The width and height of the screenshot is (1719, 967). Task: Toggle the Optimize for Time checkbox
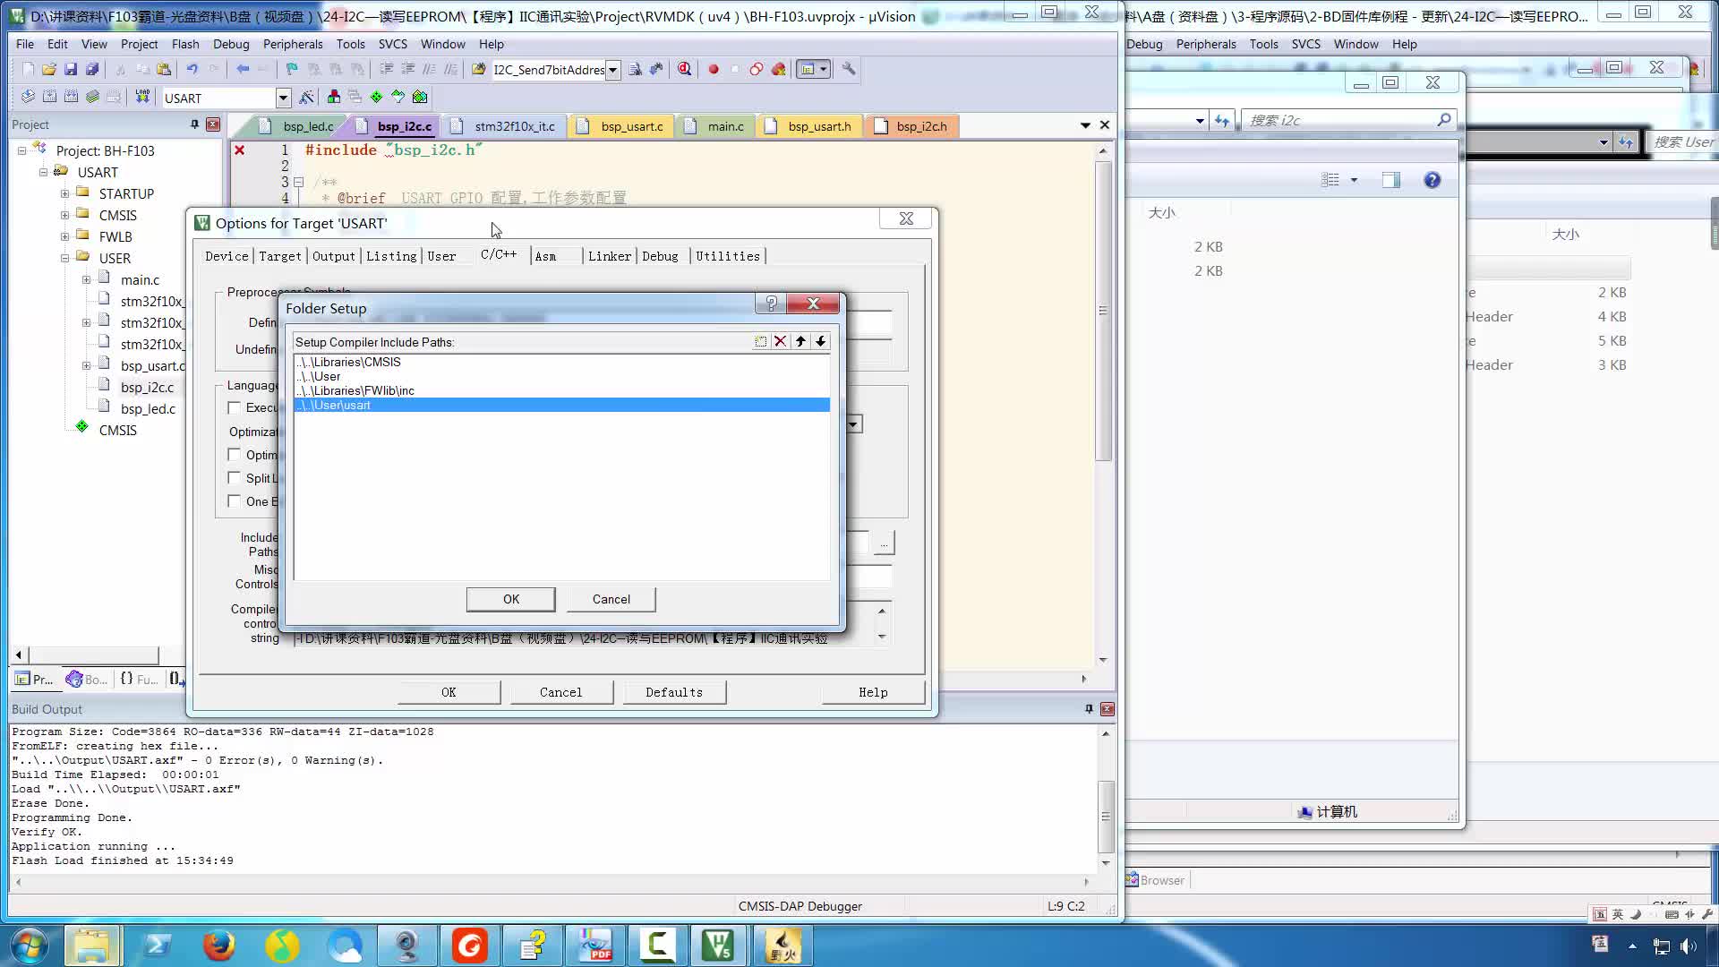[235, 455]
